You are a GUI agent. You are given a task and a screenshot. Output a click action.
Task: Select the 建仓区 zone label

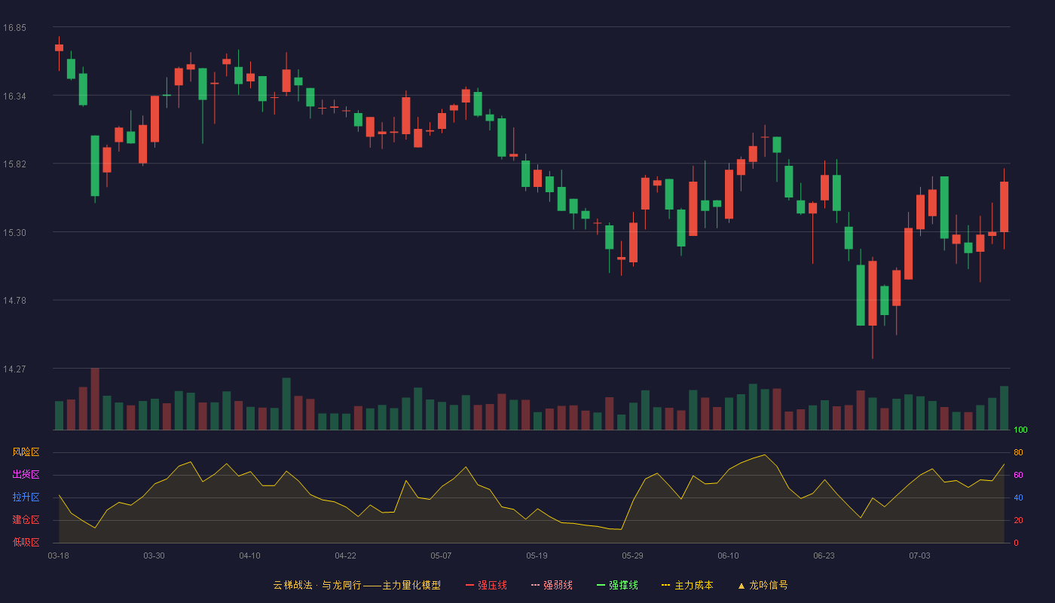[x=26, y=520]
